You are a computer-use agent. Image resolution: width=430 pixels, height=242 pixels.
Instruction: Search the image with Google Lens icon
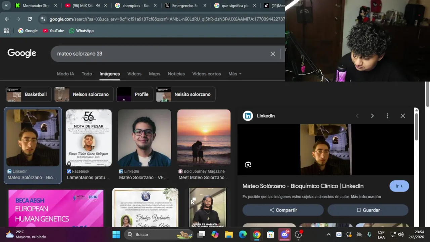248,165
